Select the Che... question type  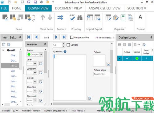click(x=14, y=55)
